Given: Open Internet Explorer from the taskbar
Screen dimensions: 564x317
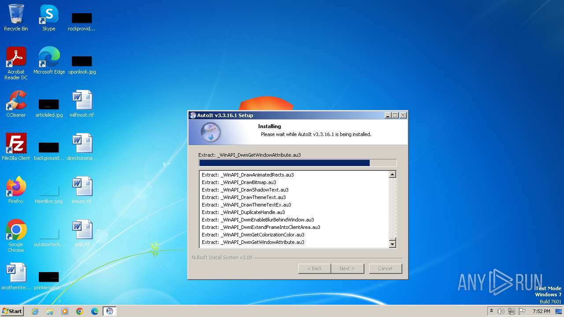Looking at the screenshot, I should [x=35, y=311].
